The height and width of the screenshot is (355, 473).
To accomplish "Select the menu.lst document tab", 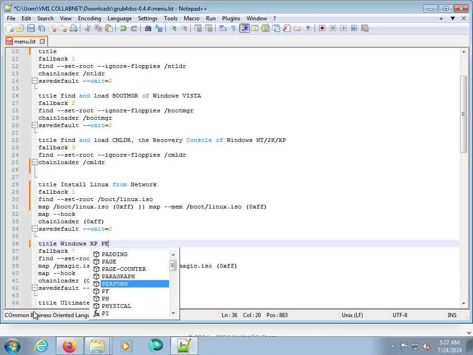I will click(25, 41).
